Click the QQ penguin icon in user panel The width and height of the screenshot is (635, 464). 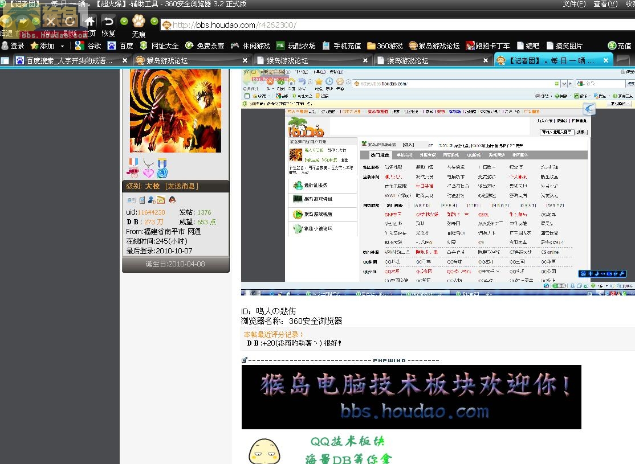point(172,200)
